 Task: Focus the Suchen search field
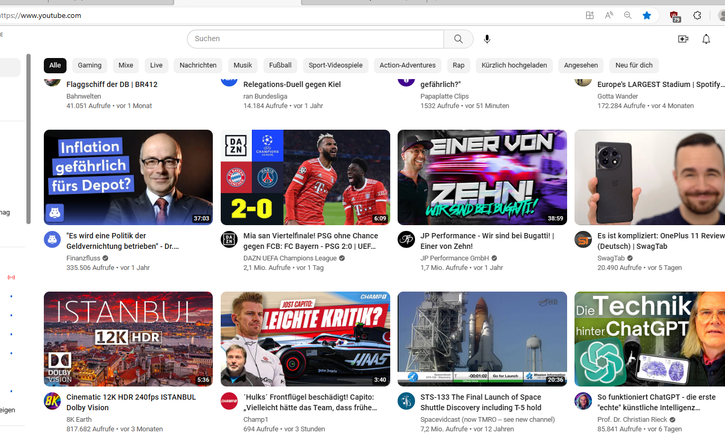tap(316, 39)
